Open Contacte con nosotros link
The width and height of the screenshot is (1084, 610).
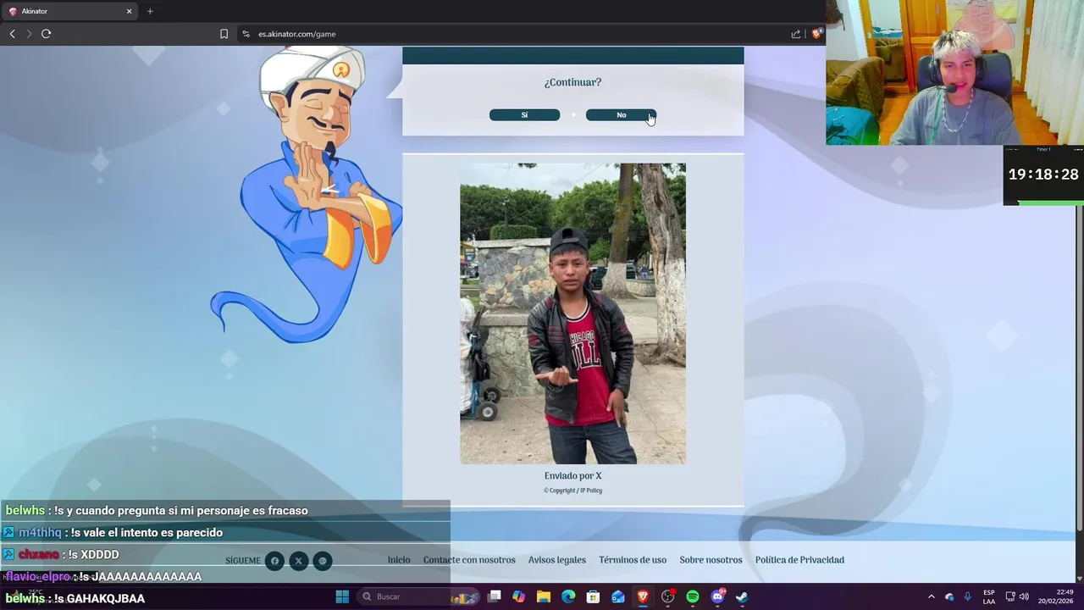tap(469, 560)
